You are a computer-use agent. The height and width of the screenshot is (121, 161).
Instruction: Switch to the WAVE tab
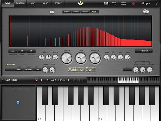pyautogui.click(x=8, y=3)
